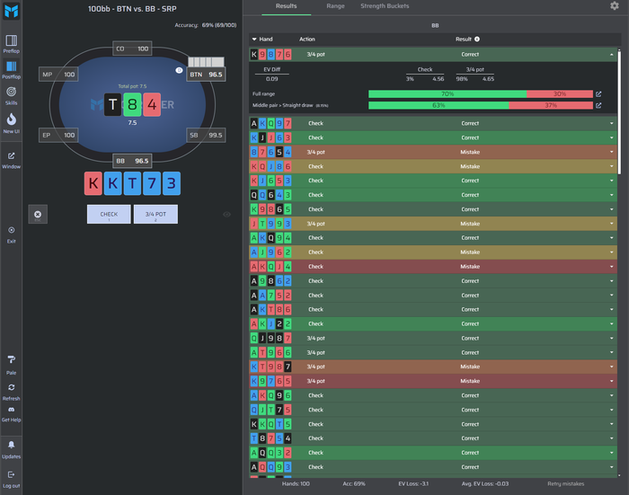Open settings gear in results panel

point(614,5)
